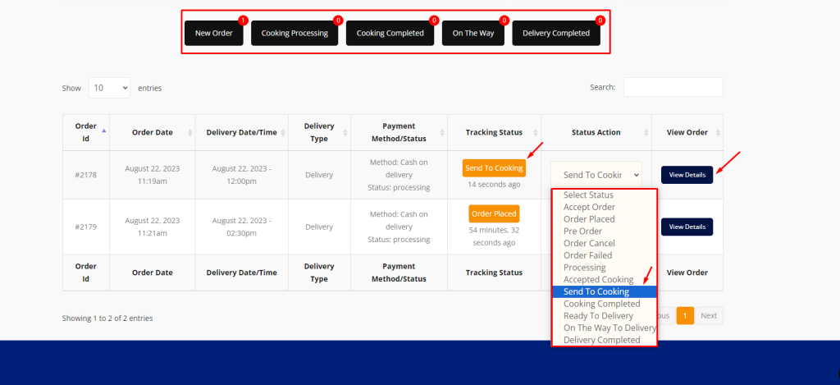Click the Search input field
Image resolution: width=840 pixels, height=385 pixels.
click(673, 87)
